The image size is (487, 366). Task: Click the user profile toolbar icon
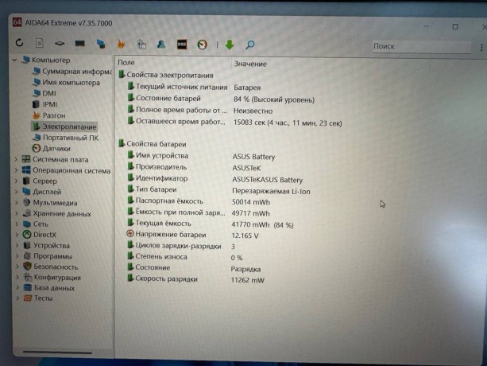coord(161,45)
